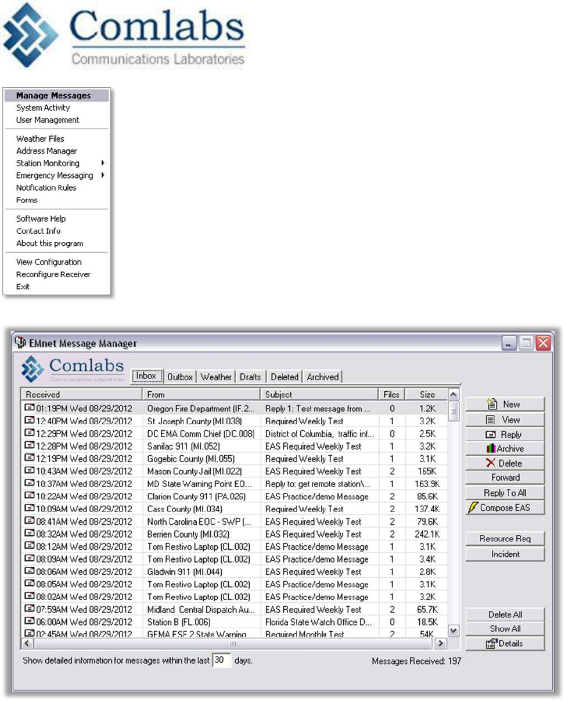The image size is (565, 701).
Task: Choose Weather Files menu entry
Action: point(40,139)
